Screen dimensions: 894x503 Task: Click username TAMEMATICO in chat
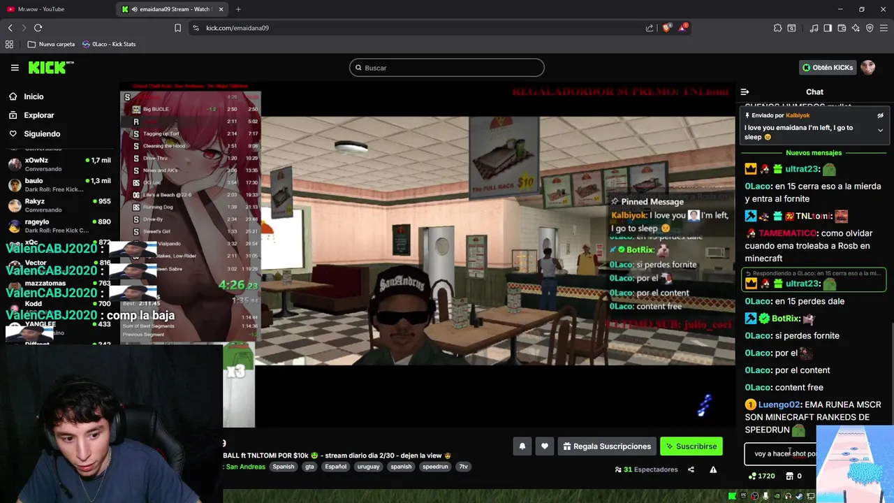point(787,233)
